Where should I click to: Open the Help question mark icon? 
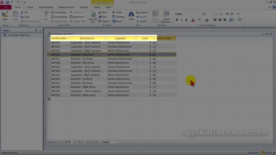274,7
